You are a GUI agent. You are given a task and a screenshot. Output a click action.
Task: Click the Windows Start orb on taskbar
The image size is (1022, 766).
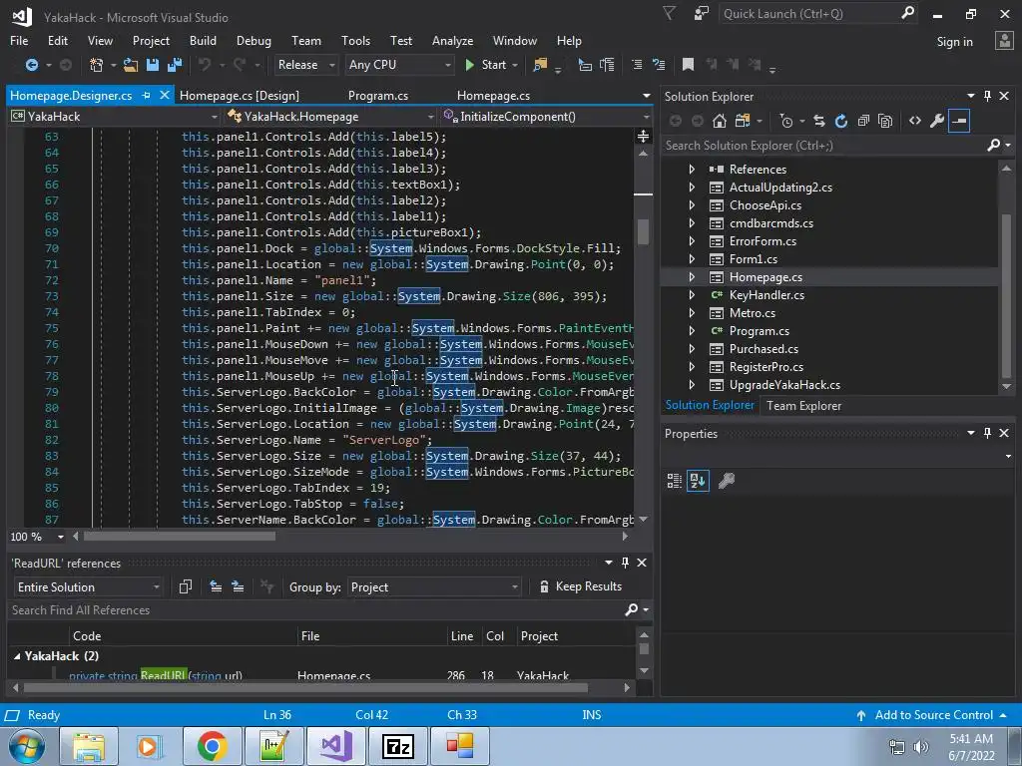pos(26,746)
